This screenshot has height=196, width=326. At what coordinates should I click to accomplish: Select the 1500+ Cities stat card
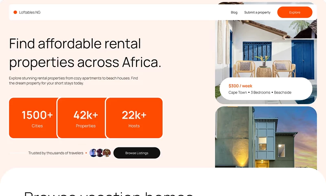click(x=33, y=118)
